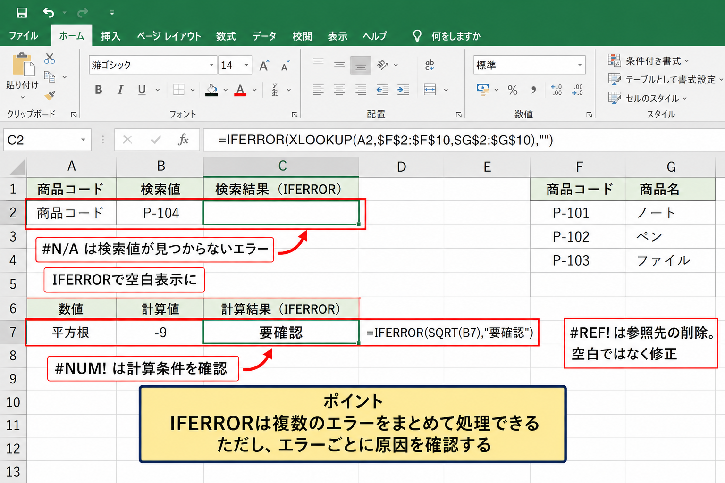Click Increase Font Size icon

[x=264, y=66]
